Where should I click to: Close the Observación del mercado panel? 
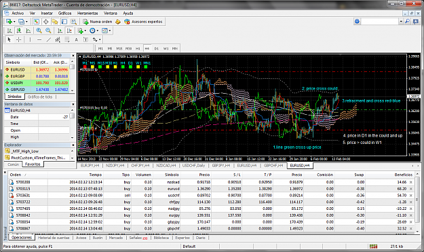click(x=73, y=56)
